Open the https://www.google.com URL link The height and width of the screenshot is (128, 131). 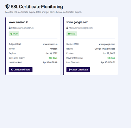[81, 28]
